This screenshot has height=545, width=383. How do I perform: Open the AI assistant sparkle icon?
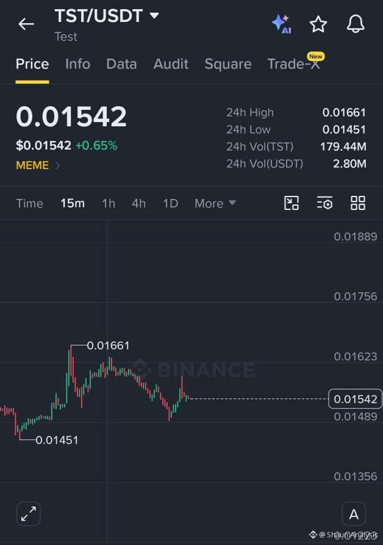click(x=282, y=24)
